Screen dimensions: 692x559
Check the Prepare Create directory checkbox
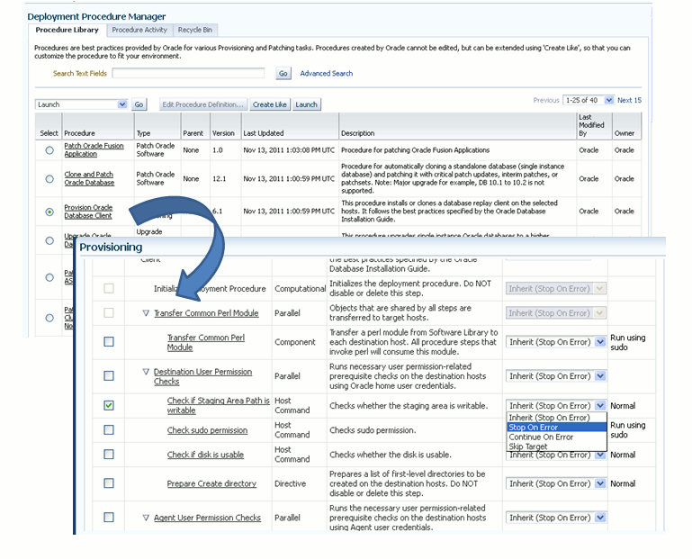point(109,483)
